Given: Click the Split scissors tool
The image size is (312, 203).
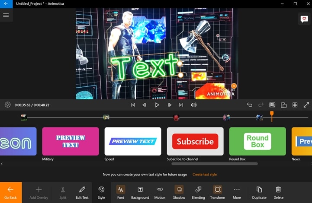Looking at the screenshot, I should coord(63,193).
